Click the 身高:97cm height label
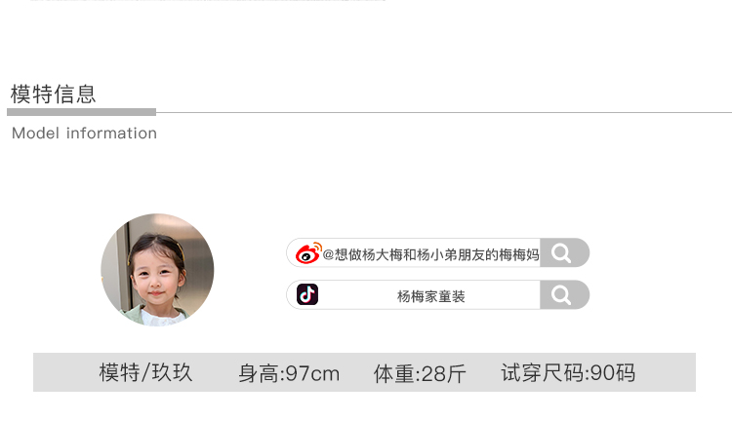 tap(289, 373)
